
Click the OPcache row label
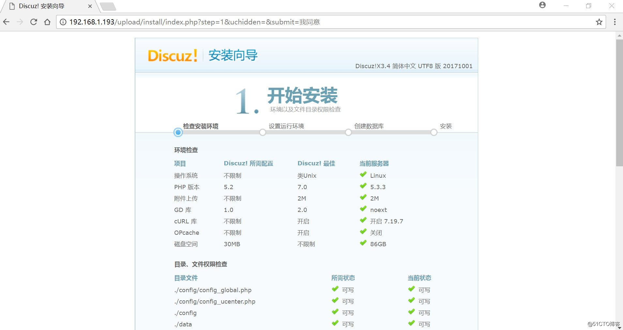coord(187,233)
